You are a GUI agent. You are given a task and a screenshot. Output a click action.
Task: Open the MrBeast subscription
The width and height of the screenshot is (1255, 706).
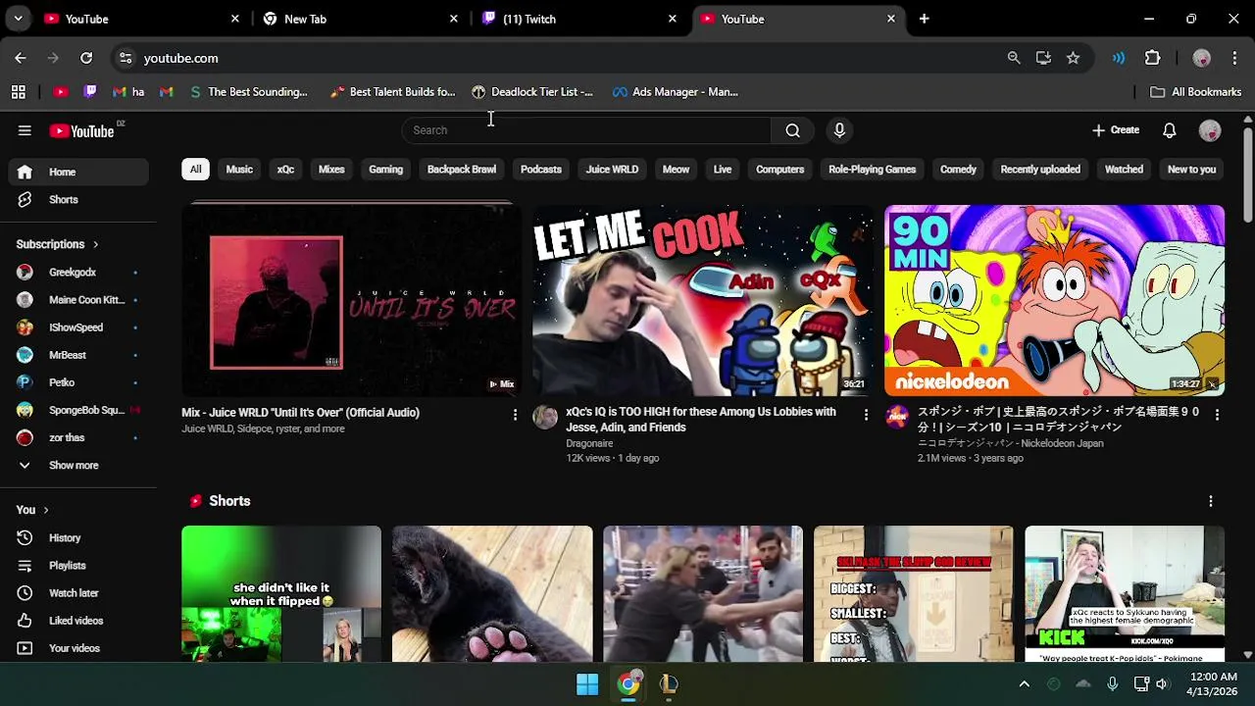click(x=78, y=354)
